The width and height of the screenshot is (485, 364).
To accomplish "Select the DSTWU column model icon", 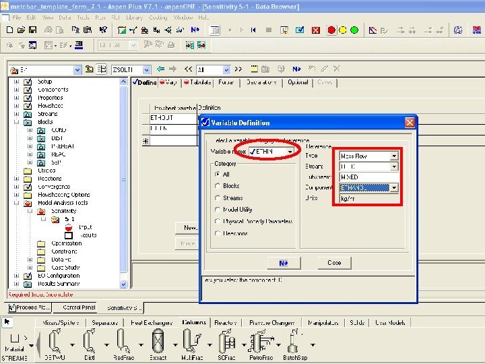I will point(55,344).
